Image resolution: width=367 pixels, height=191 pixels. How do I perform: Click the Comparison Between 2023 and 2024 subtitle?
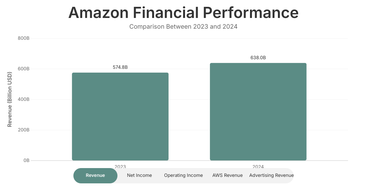click(x=183, y=27)
